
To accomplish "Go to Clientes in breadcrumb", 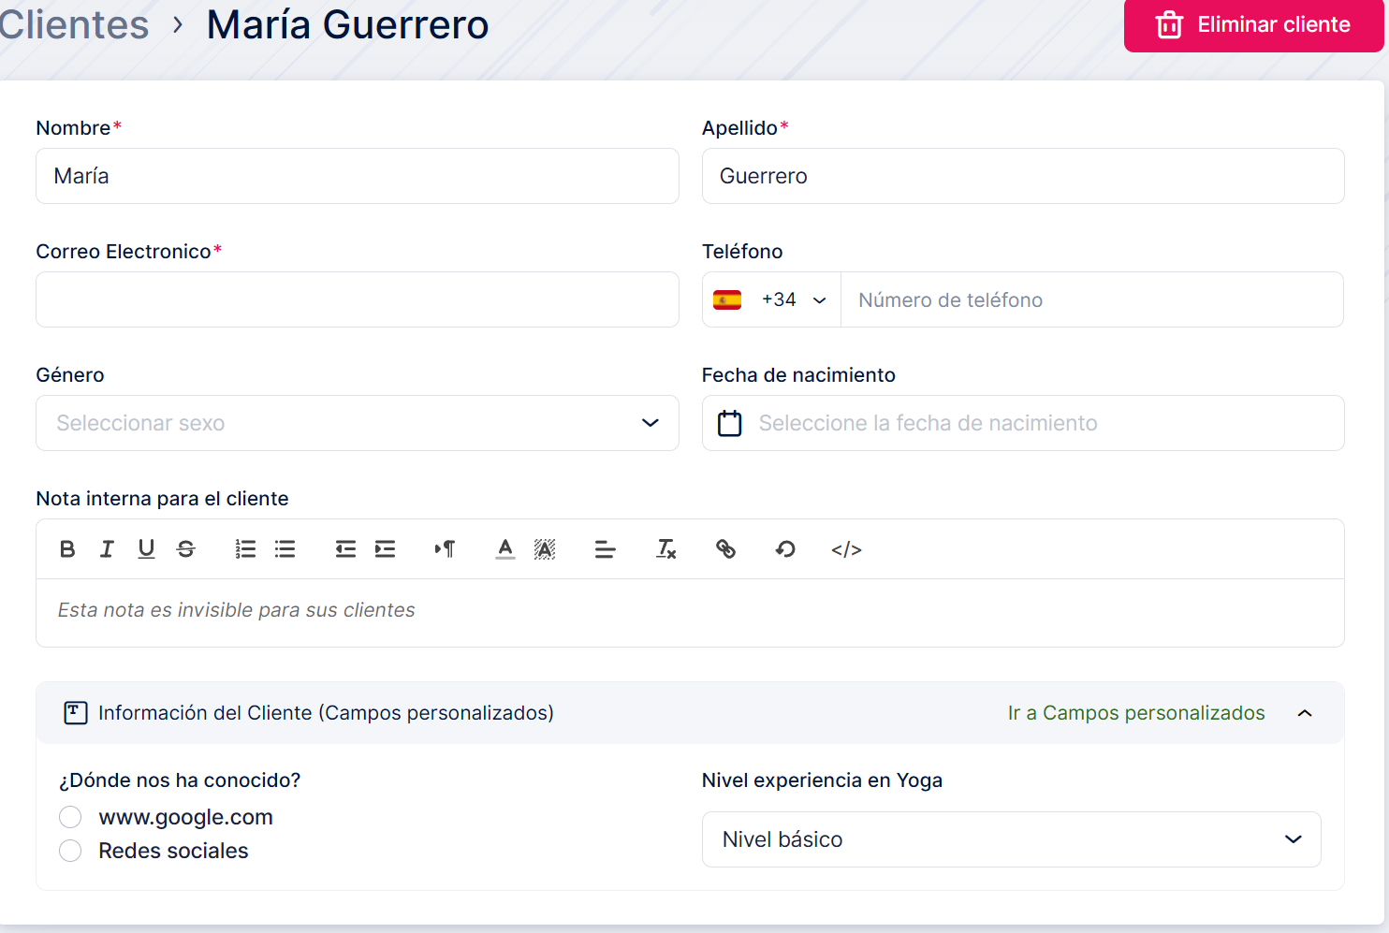I will tap(75, 25).
